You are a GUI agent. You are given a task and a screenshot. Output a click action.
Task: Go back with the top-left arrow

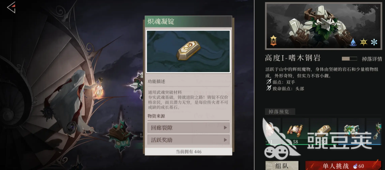(11, 8)
